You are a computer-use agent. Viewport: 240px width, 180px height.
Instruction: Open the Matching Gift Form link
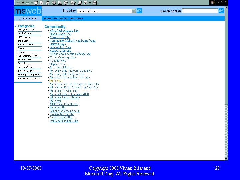click(62, 67)
